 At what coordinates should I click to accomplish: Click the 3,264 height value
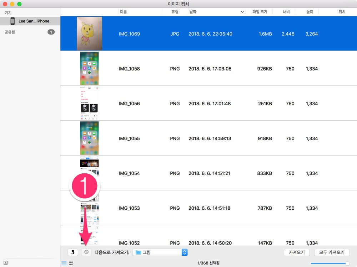click(x=311, y=34)
